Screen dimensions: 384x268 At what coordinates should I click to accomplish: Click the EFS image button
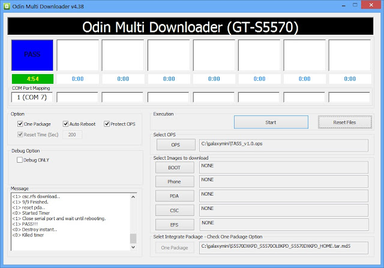click(175, 225)
